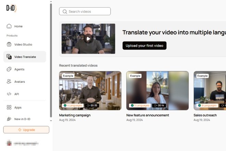Screen dimensions: 226x151
Task: Click the blurred account name
Action: click(26, 143)
